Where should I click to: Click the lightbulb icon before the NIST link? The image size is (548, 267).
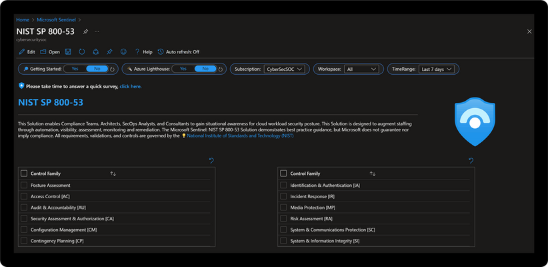pos(184,136)
